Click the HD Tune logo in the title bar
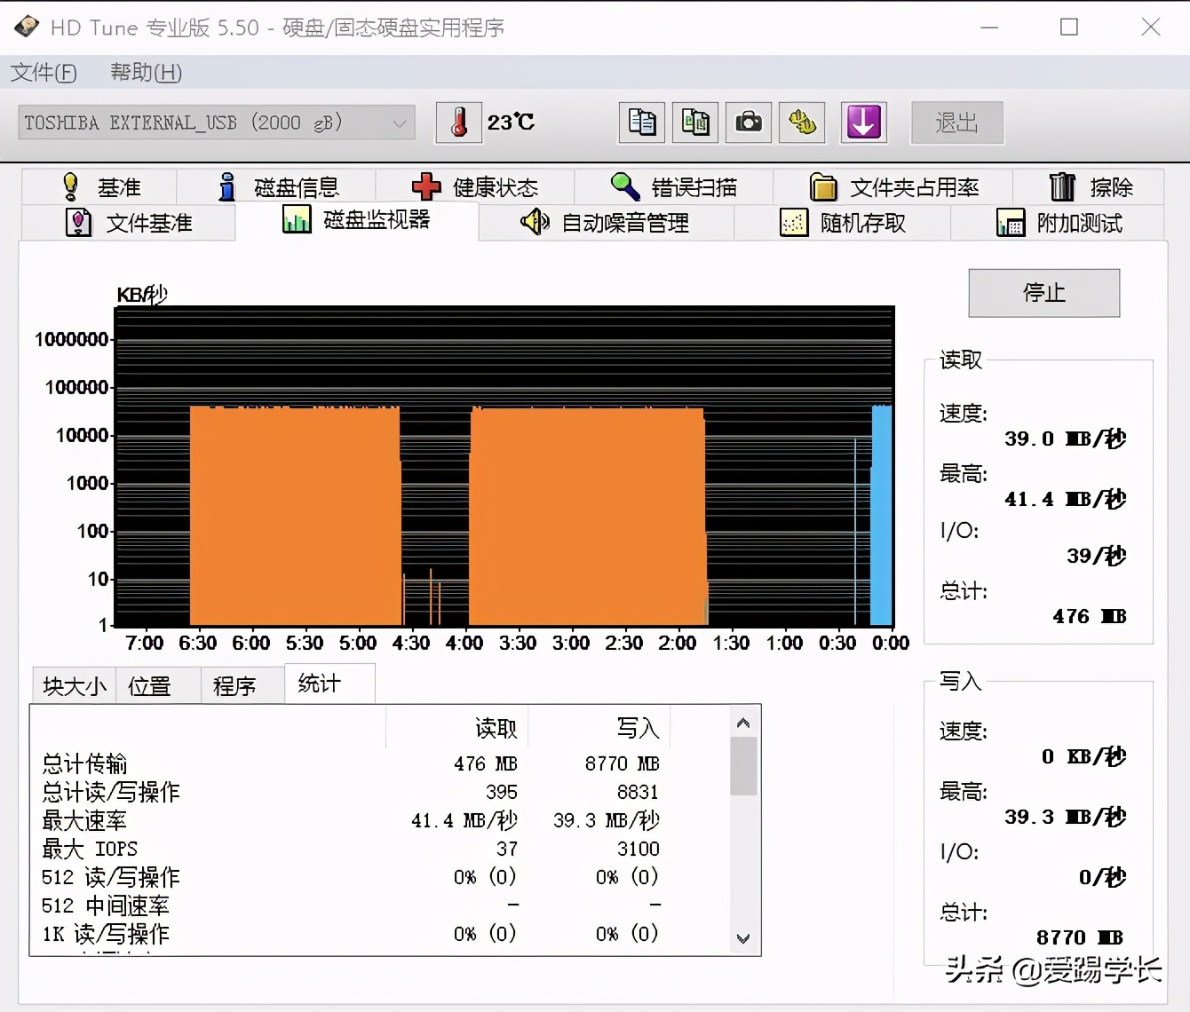The image size is (1190, 1012). (x=27, y=27)
